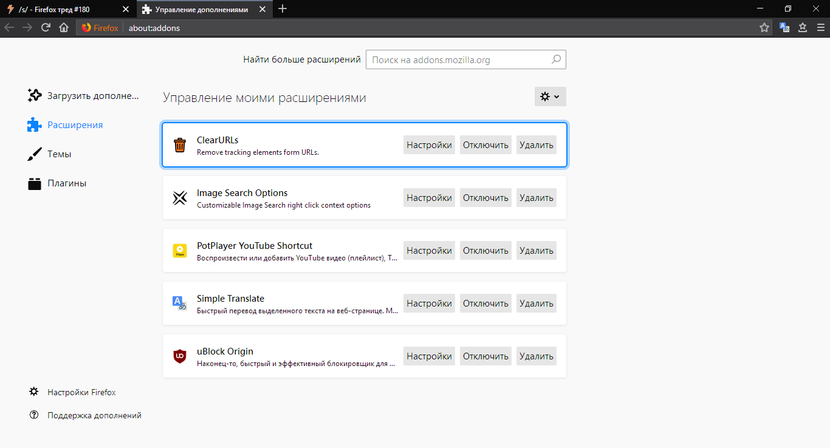This screenshot has width=830, height=448.
Task: Remove Simple Translate extension
Action: [537, 304]
